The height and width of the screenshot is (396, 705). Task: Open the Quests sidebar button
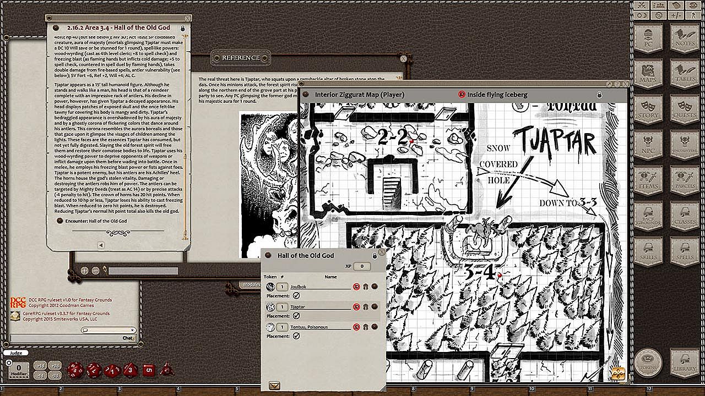[685, 109]
